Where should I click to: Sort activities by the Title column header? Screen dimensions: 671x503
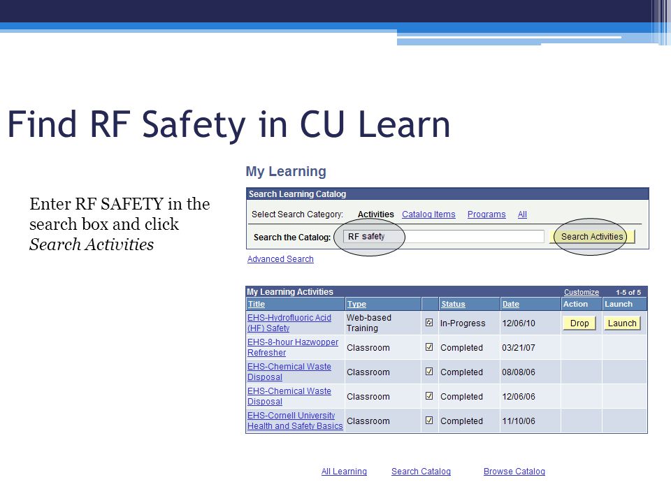pos(257,304)
